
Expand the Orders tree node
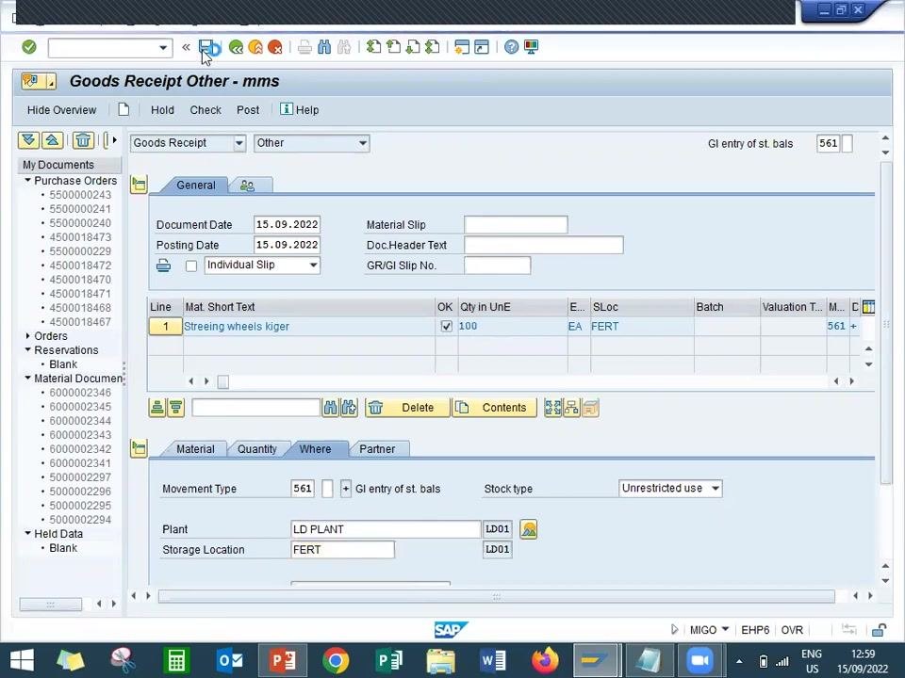[x=27, y=335]
